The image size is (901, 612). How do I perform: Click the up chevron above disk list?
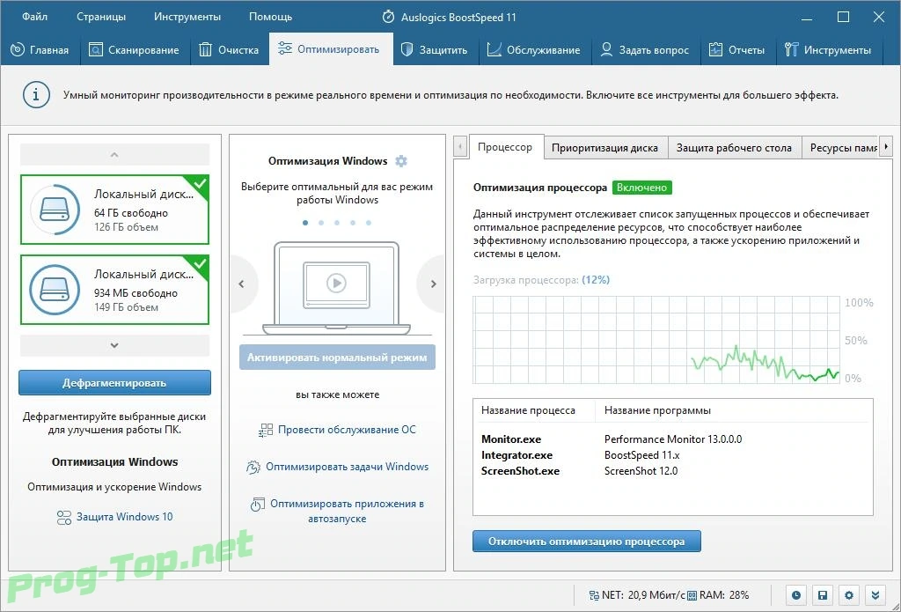(x=114, y=155)
